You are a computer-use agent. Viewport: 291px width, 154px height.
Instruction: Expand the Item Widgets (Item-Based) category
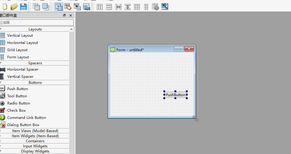pos(34,136)
